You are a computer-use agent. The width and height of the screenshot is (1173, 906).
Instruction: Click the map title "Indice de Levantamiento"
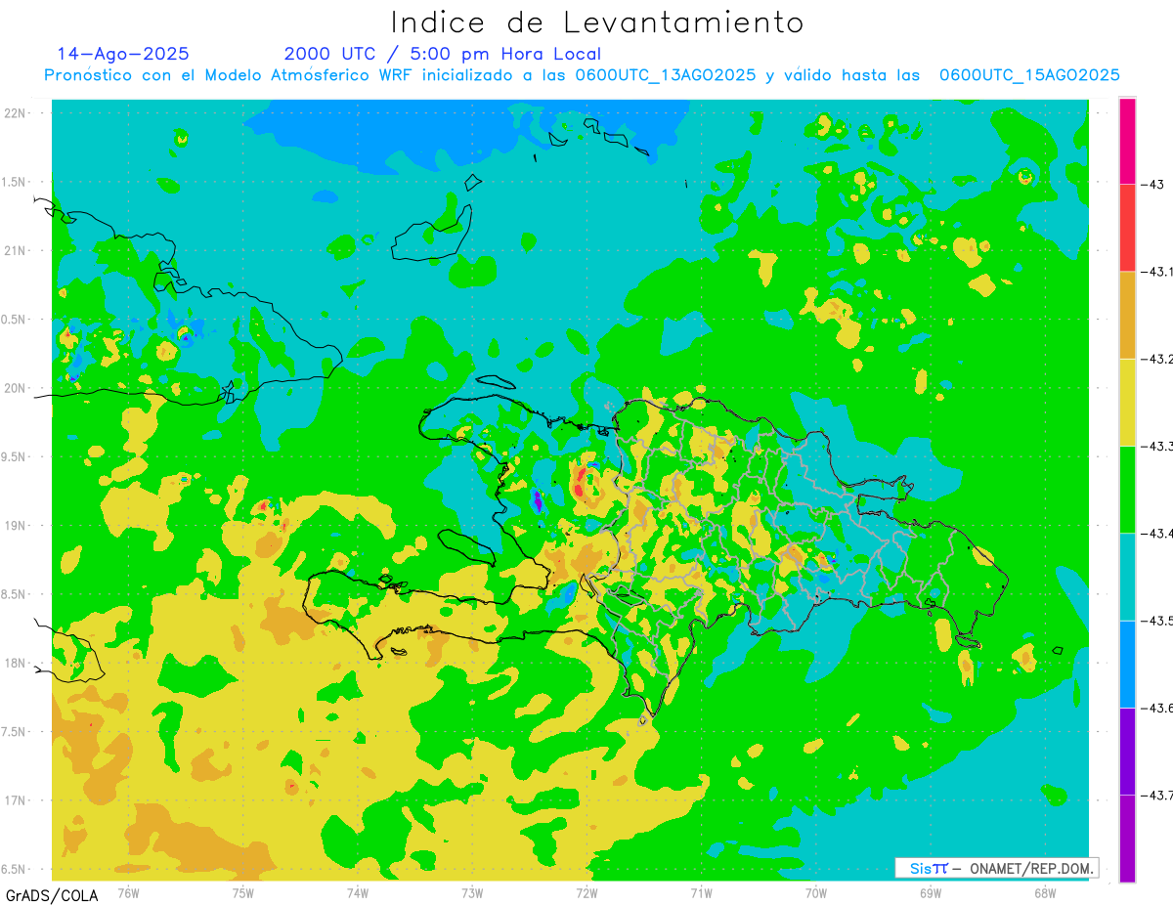click(x=597, y=22)
